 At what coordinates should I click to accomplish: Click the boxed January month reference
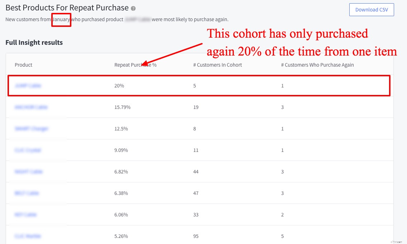(61, 19)
